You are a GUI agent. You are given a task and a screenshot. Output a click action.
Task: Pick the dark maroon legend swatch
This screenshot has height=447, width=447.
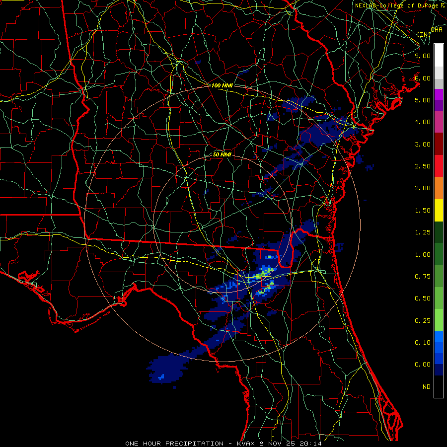439,144
